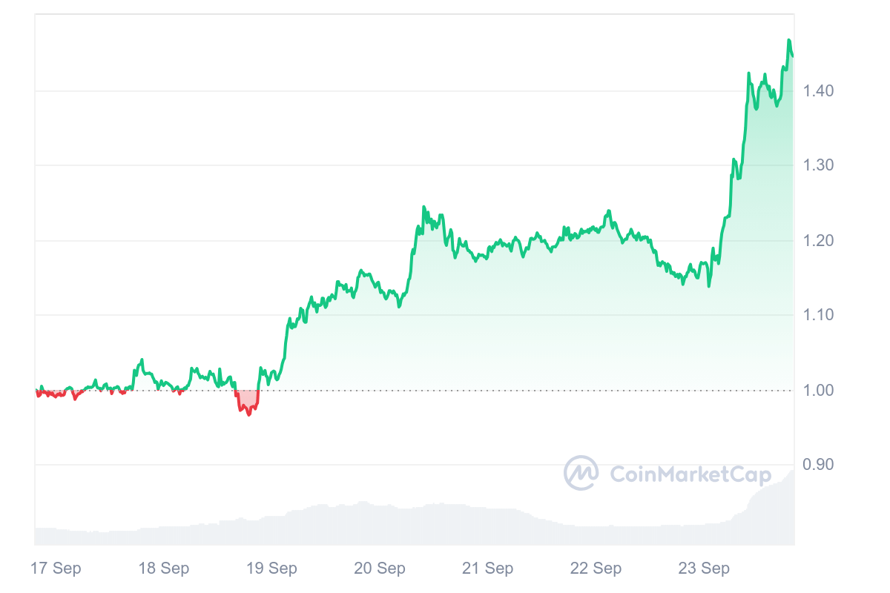Select the 23 Sep date label
Viewport: 890px width, 593px height.
tap(704, 569)
